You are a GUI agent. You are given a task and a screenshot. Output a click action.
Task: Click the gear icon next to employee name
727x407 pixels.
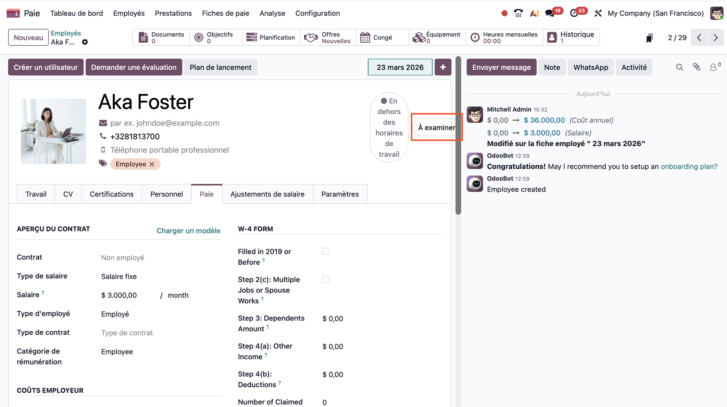(85, 42)
